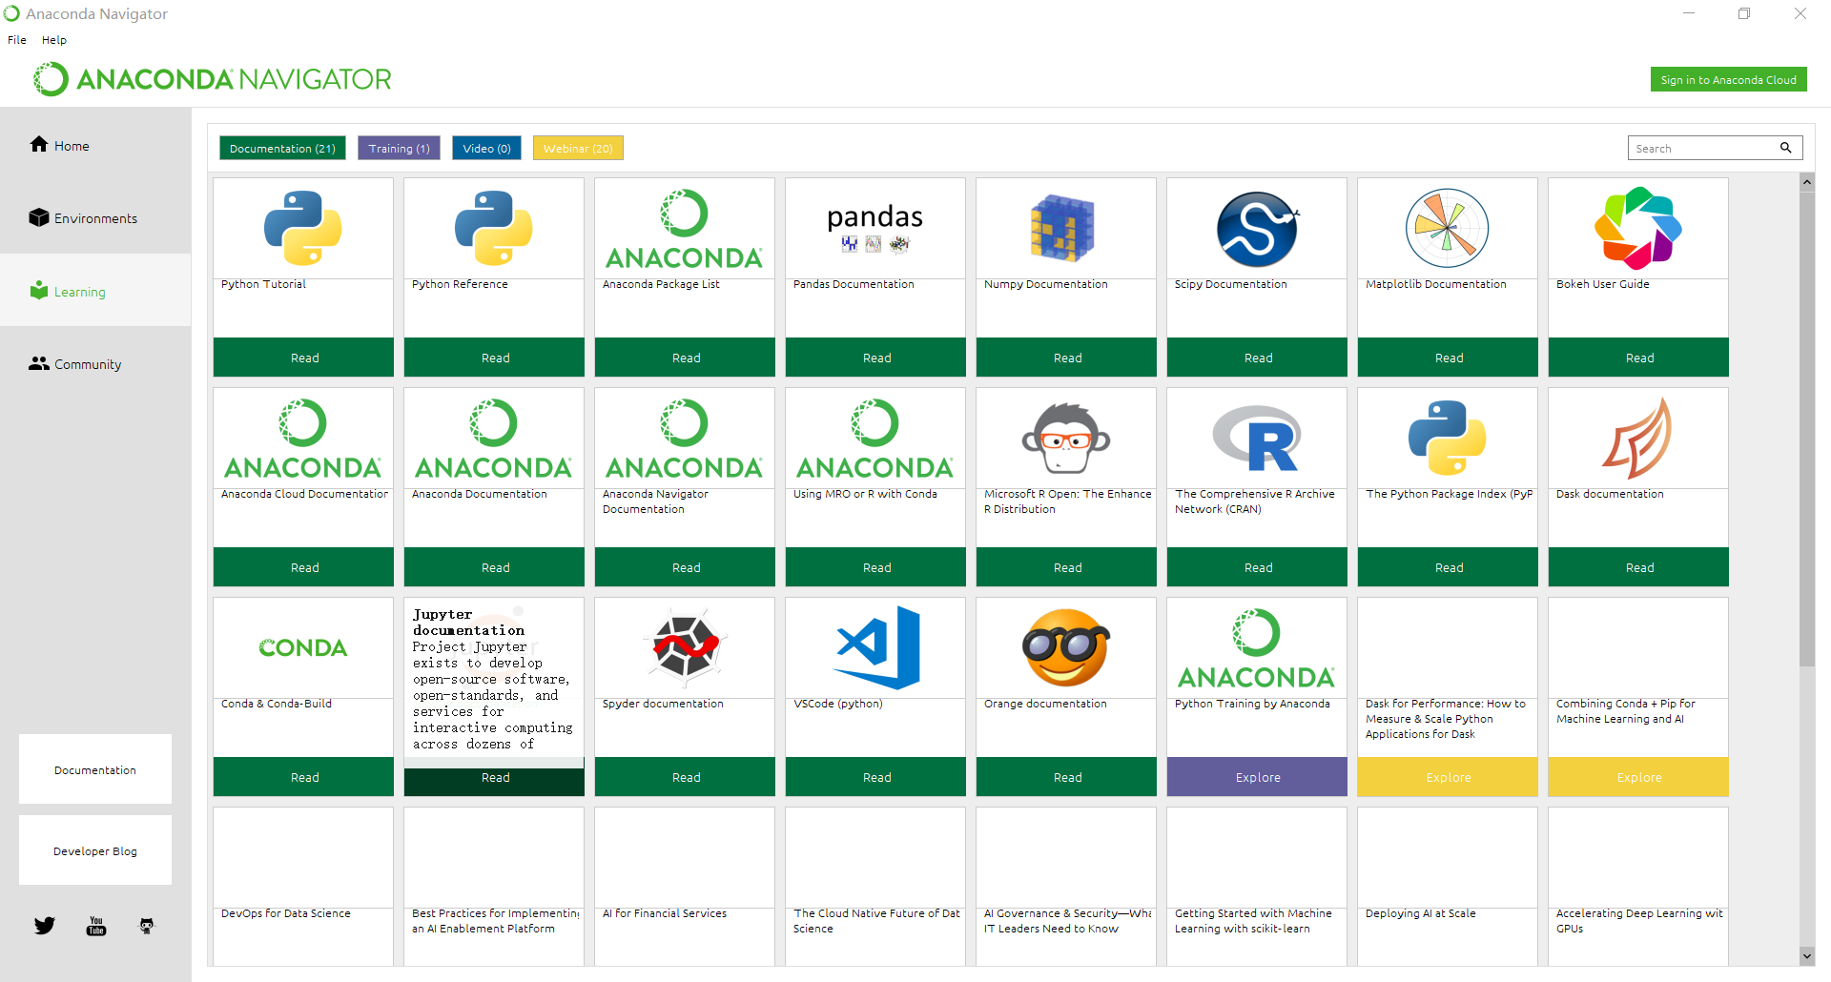This screenshot has width=1831, height=982.
Task: Toggle the Webinar (20) filter
Action: coord(578,148)
